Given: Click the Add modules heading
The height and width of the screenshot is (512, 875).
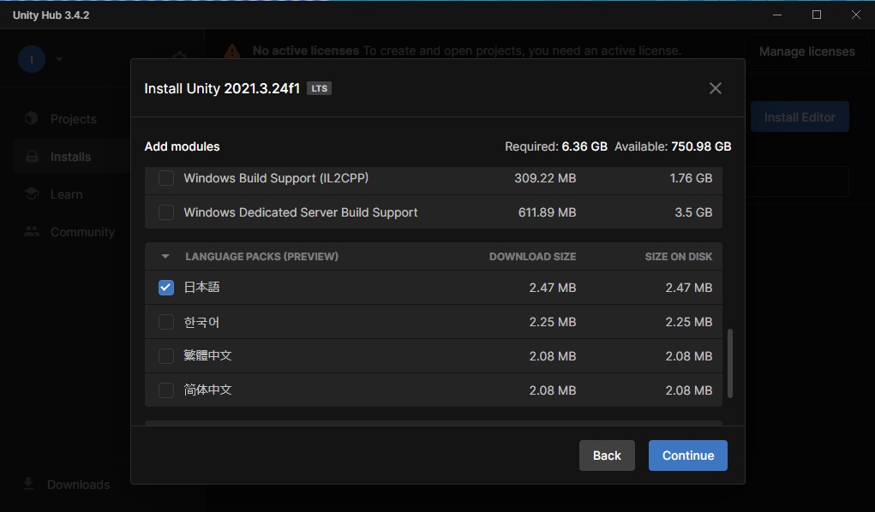Looking at the screenshot, I should [182, 146].
